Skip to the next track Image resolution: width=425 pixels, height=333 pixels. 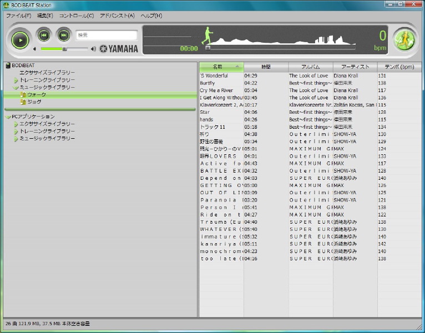point(63,36)
